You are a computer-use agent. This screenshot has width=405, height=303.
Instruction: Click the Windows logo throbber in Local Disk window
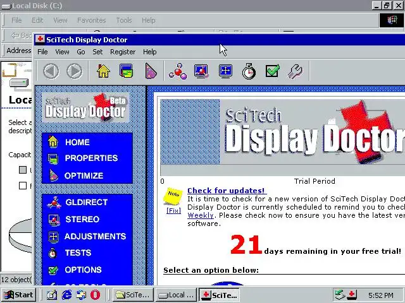391,20
